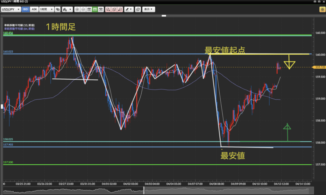Screen dimensions: 326x195
Task: Click the zoom out minus icon
Action: pyautogui.click(x=83, y=10)
